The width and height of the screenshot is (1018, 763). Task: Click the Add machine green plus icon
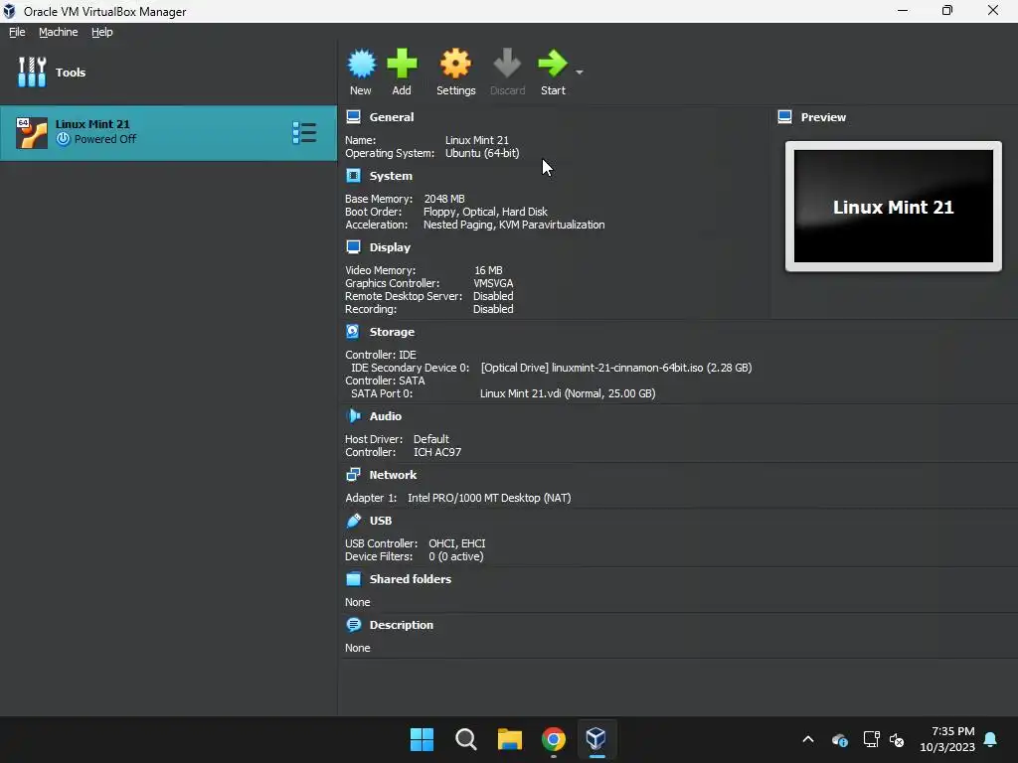click(x=402, y=64)
